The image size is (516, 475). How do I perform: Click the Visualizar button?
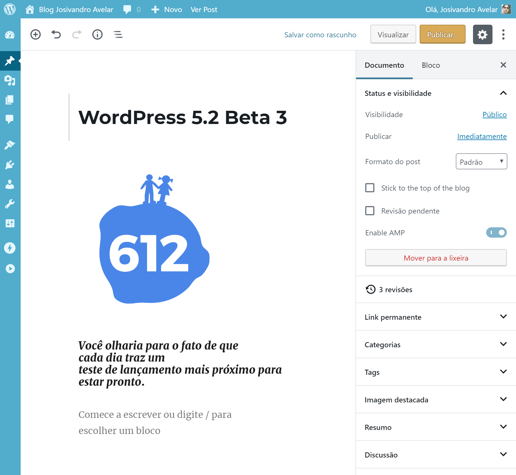point(393,34)
